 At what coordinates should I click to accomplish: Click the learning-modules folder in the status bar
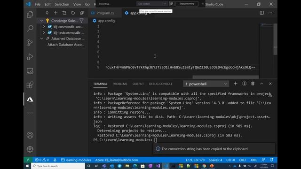[x=76, y=160]
